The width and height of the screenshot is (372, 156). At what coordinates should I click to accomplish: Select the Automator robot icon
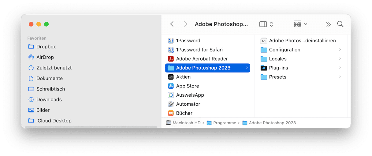point(171,104)
